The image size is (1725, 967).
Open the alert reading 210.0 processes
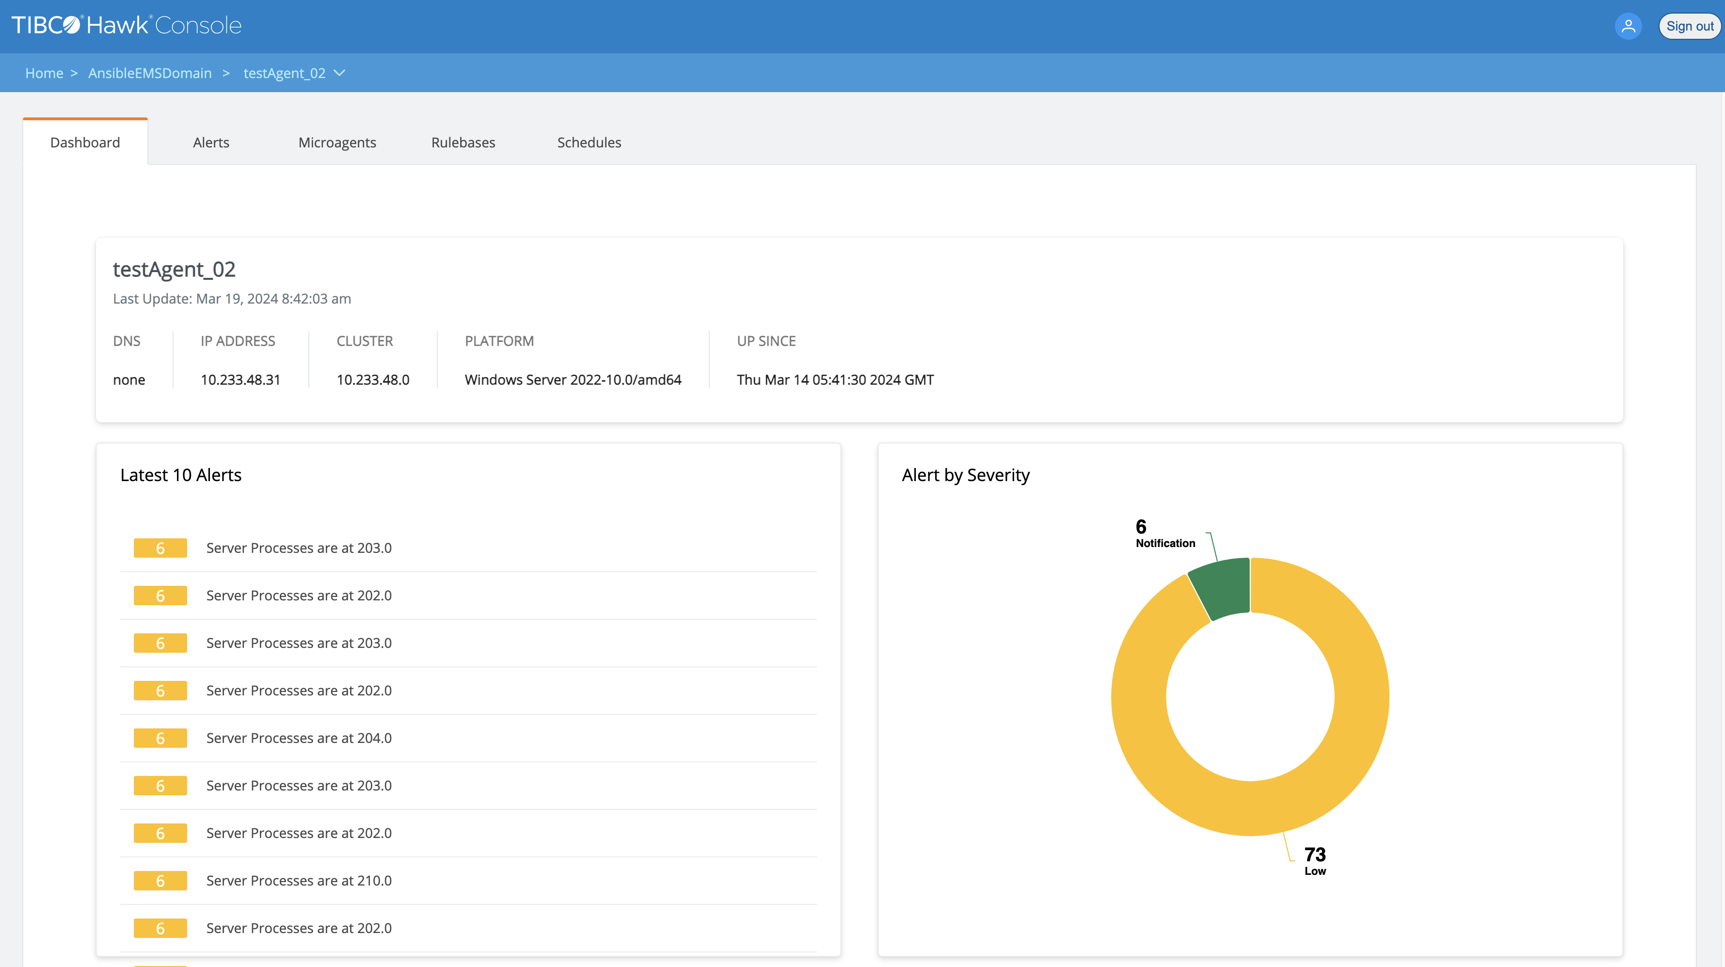pyautogui.click(x=299, y=881)
